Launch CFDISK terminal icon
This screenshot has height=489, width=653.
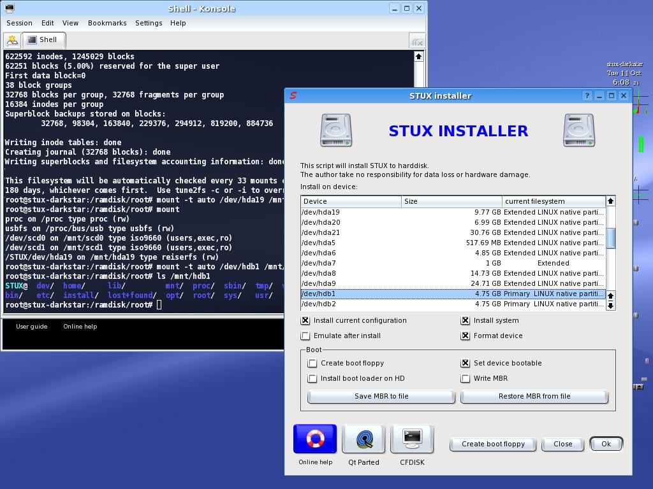point(412,439)
